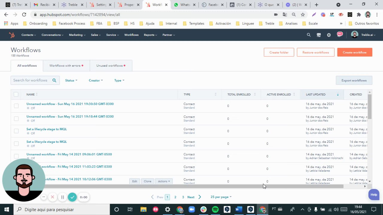Open the 25 per page dropdown
The image size is (383, 215).
(221, 197)
